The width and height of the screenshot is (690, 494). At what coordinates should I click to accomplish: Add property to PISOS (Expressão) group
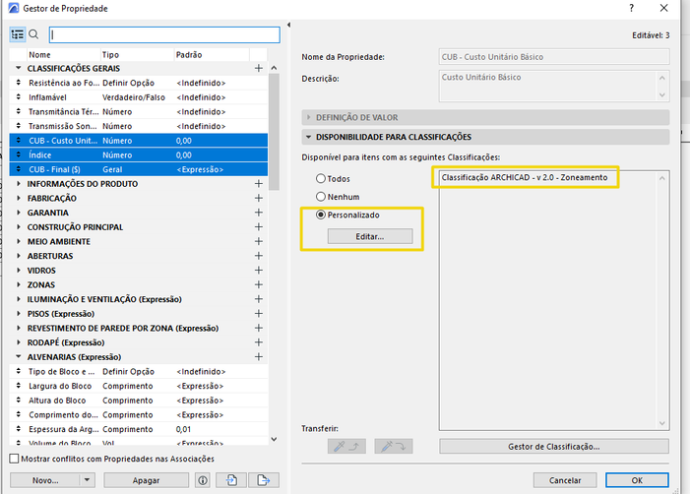[x=259, y=314]
